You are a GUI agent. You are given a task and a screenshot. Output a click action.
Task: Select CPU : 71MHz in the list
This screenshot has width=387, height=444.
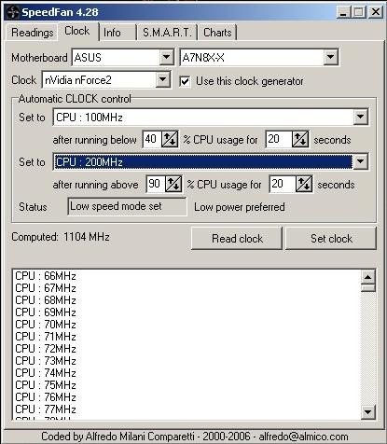pos(46,337)
